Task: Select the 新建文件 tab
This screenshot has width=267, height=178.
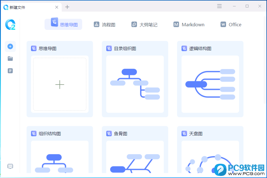Action: [31, 7]
